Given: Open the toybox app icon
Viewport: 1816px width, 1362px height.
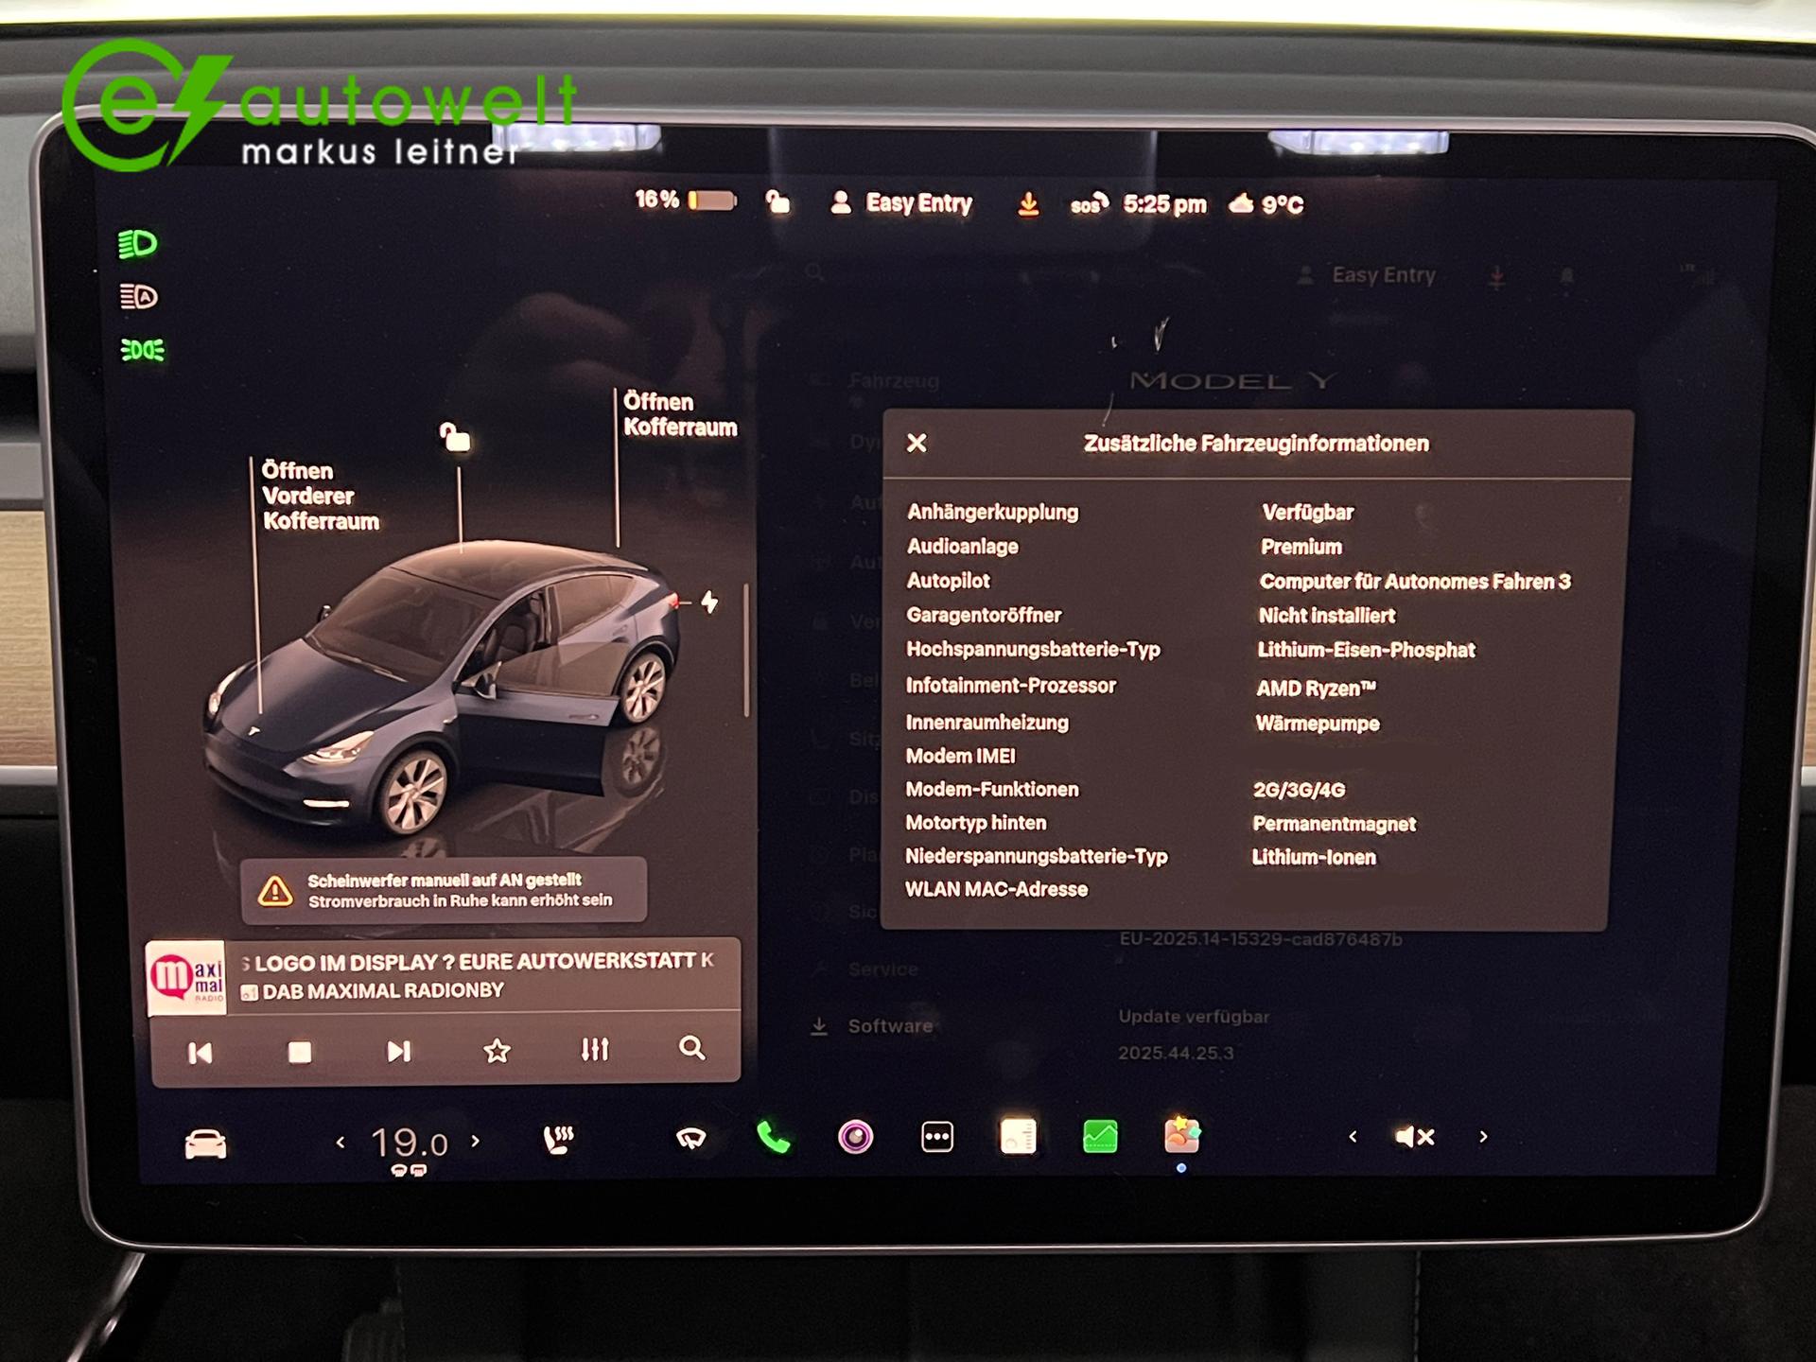Looking at the screenshot, I should point(1181,1135).
